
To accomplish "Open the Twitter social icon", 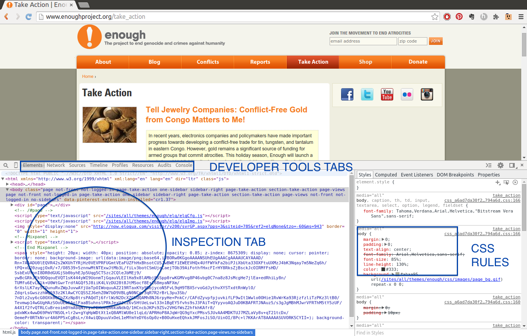I will coord(367,94).
